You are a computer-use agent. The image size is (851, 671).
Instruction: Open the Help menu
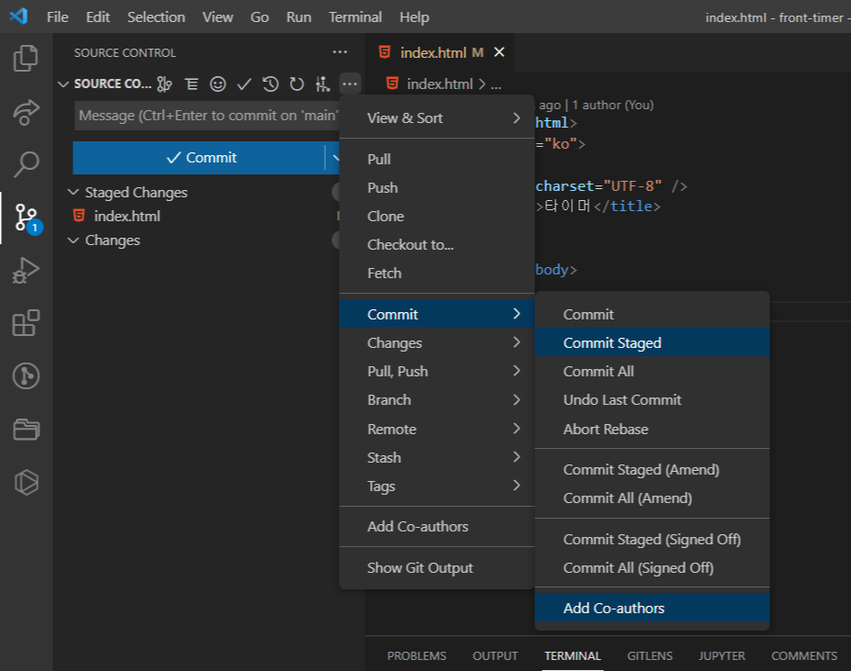click(x=414, y=17)
